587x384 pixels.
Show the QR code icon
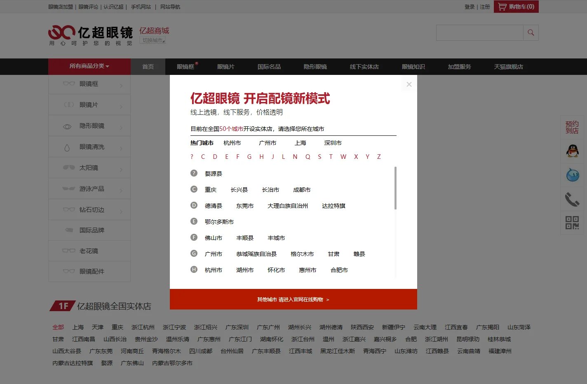[x=572, y=223]
